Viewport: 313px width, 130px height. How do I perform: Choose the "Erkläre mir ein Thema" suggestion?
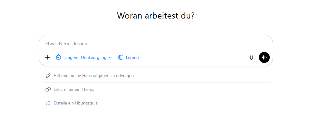(x=74, y=89)
